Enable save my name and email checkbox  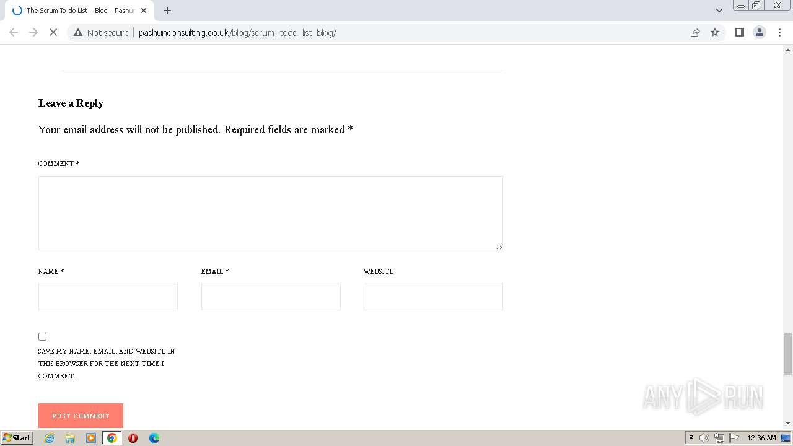(42, 336)
